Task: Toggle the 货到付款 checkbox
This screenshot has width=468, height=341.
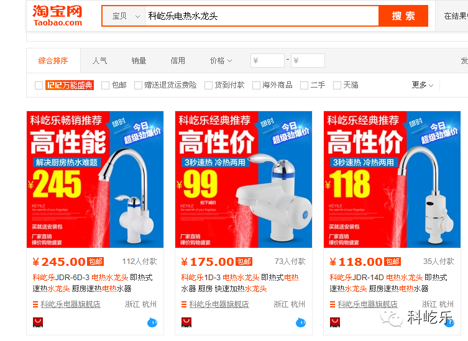Action: 208,85
